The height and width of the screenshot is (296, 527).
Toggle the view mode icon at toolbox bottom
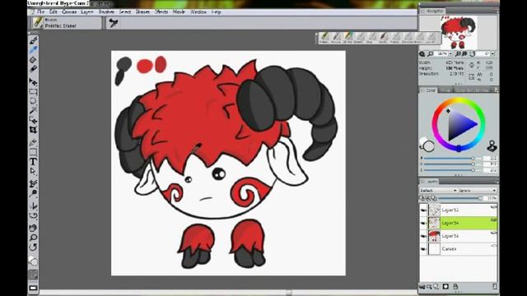33,288
